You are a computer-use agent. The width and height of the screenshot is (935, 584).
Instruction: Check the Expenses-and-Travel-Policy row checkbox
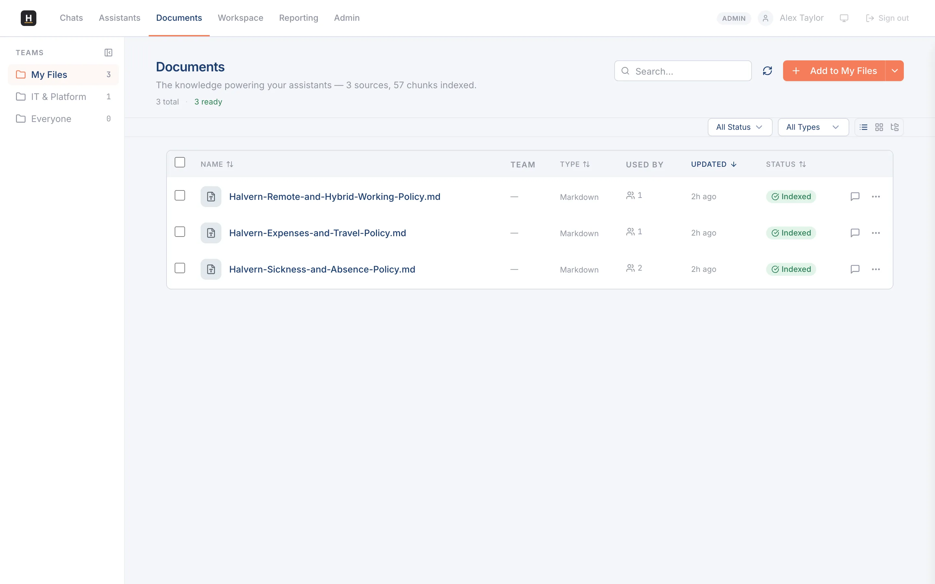click(180, 232)
